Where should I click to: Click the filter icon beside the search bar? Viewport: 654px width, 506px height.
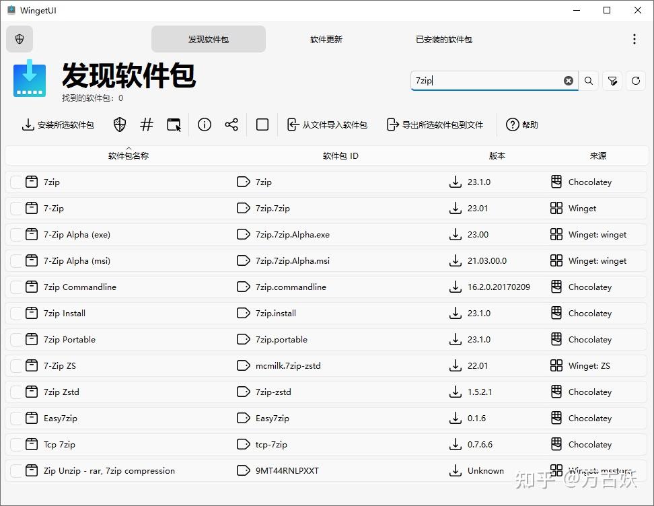(612, 80)
